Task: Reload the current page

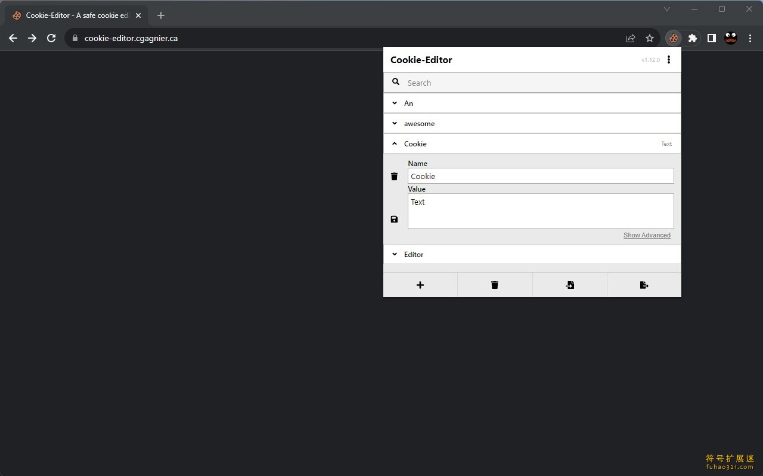Action: pos(51,38)
